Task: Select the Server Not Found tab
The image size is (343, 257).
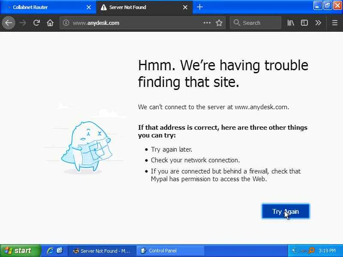Action: [x=144, y=7]
